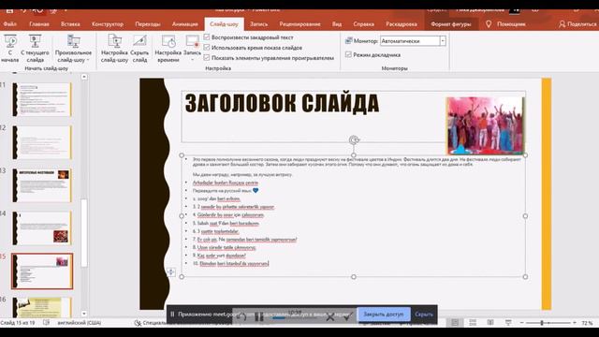
Task: Start slideshow from beginning (С начала)
Action: pos(10,49)
